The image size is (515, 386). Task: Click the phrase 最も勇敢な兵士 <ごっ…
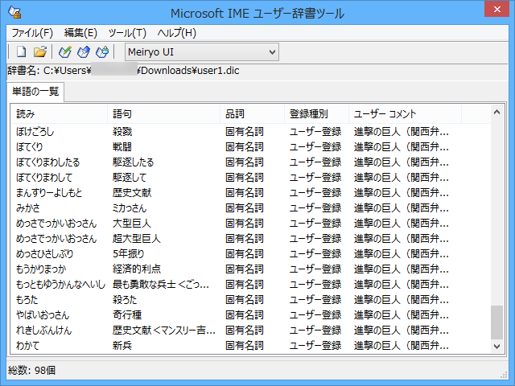pyautogui.click(x=161, y=284)
